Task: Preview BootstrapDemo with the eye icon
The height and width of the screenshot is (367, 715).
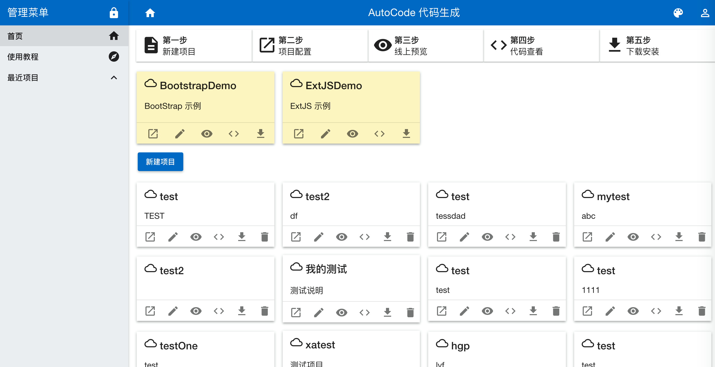Action: click(x=207, y=134)
